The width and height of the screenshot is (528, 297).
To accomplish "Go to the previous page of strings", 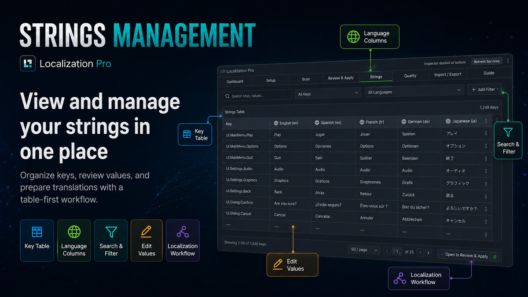I will coord(387,251).
